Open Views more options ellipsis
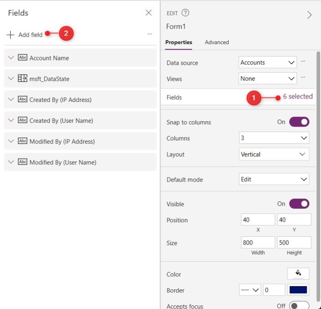Screen dimensions: 321x309 tap(303, 78)
